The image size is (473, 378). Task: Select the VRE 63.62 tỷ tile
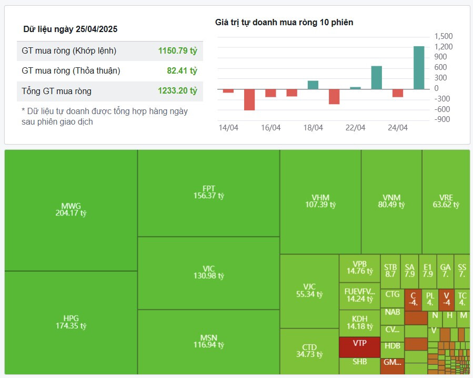446,201
